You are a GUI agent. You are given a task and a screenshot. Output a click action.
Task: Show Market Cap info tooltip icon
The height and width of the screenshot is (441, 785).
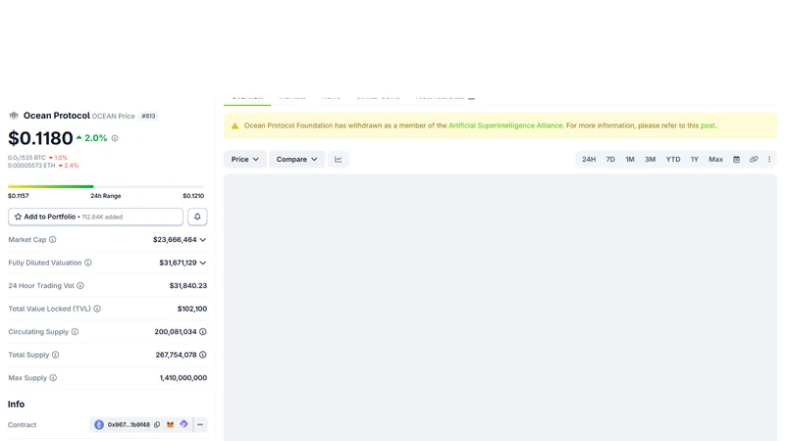[53, 239]
